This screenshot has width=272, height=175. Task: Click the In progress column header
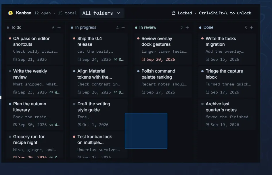pos(86,27)
